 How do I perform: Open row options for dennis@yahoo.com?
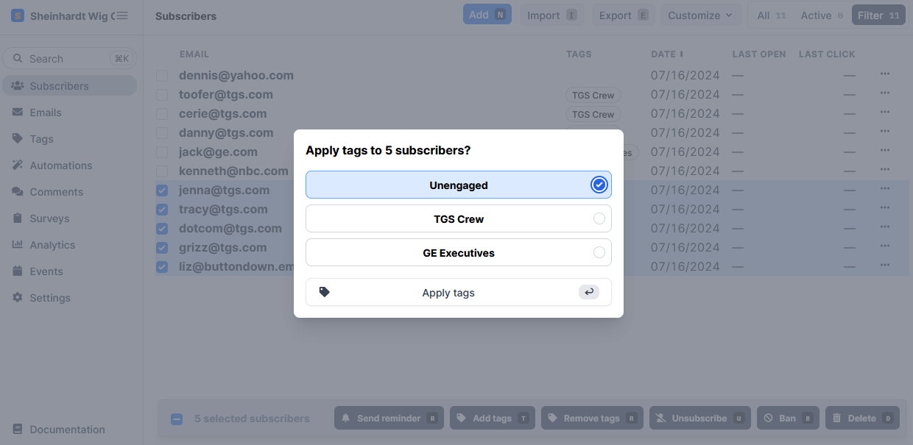(x=884, y=75)
